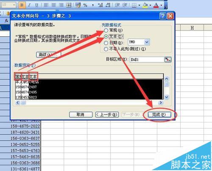The image size is (212, 171).
Task: Apply Percent style format
Action: coord(85,5)
